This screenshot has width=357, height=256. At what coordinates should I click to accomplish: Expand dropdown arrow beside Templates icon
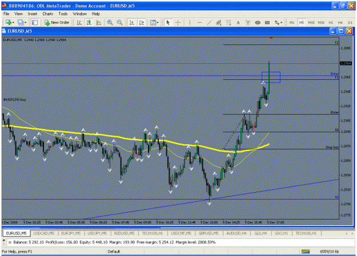158,22
